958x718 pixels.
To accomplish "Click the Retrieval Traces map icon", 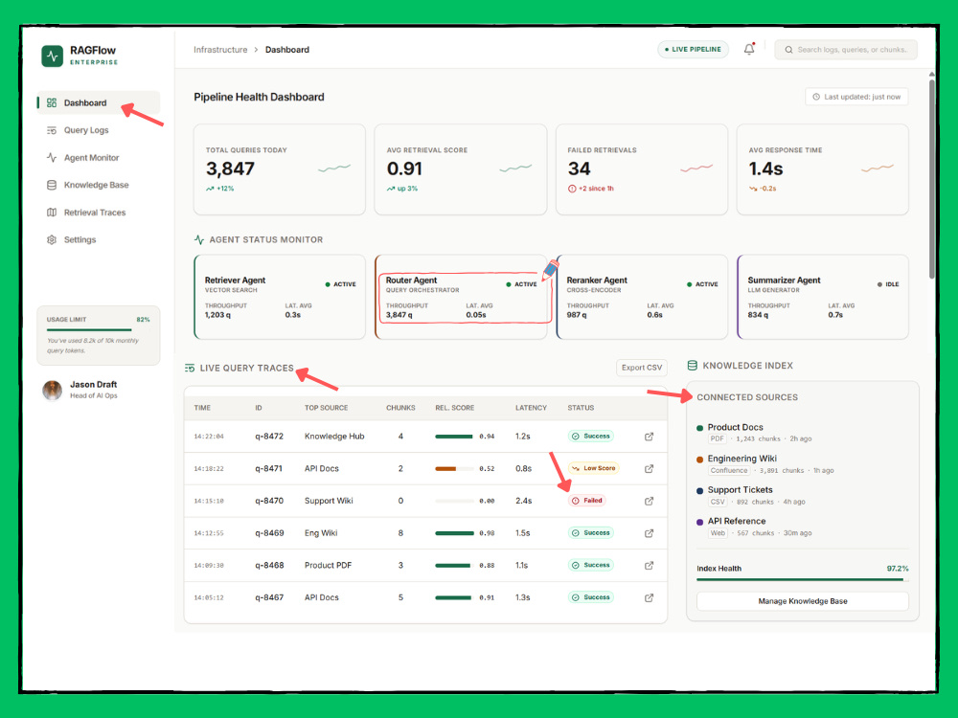I will [x=52, y=213].
